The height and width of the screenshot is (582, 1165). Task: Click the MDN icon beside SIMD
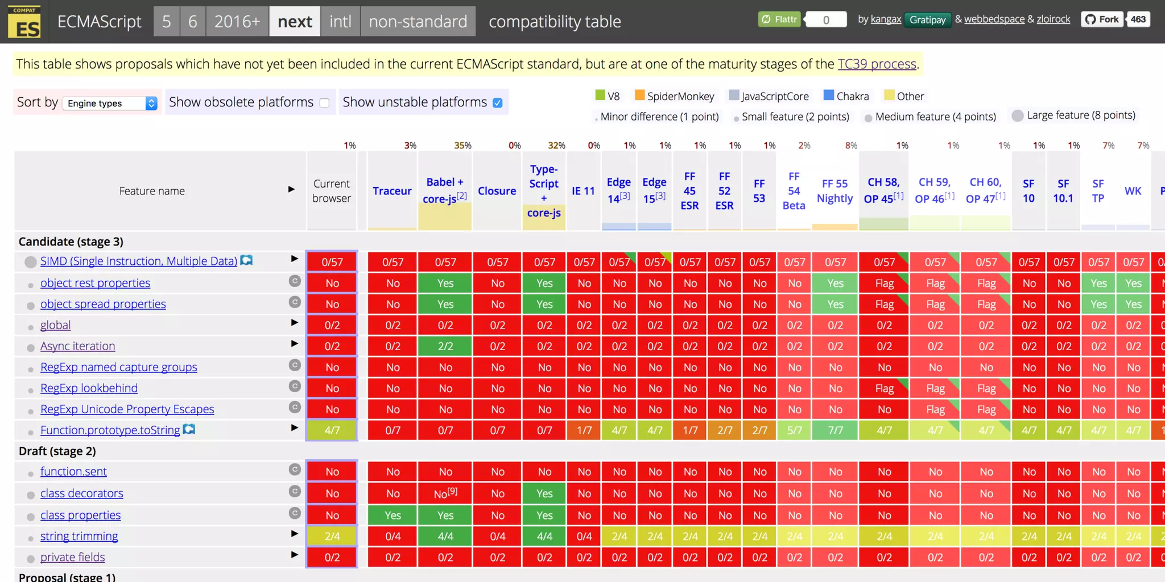pos(246,260)
